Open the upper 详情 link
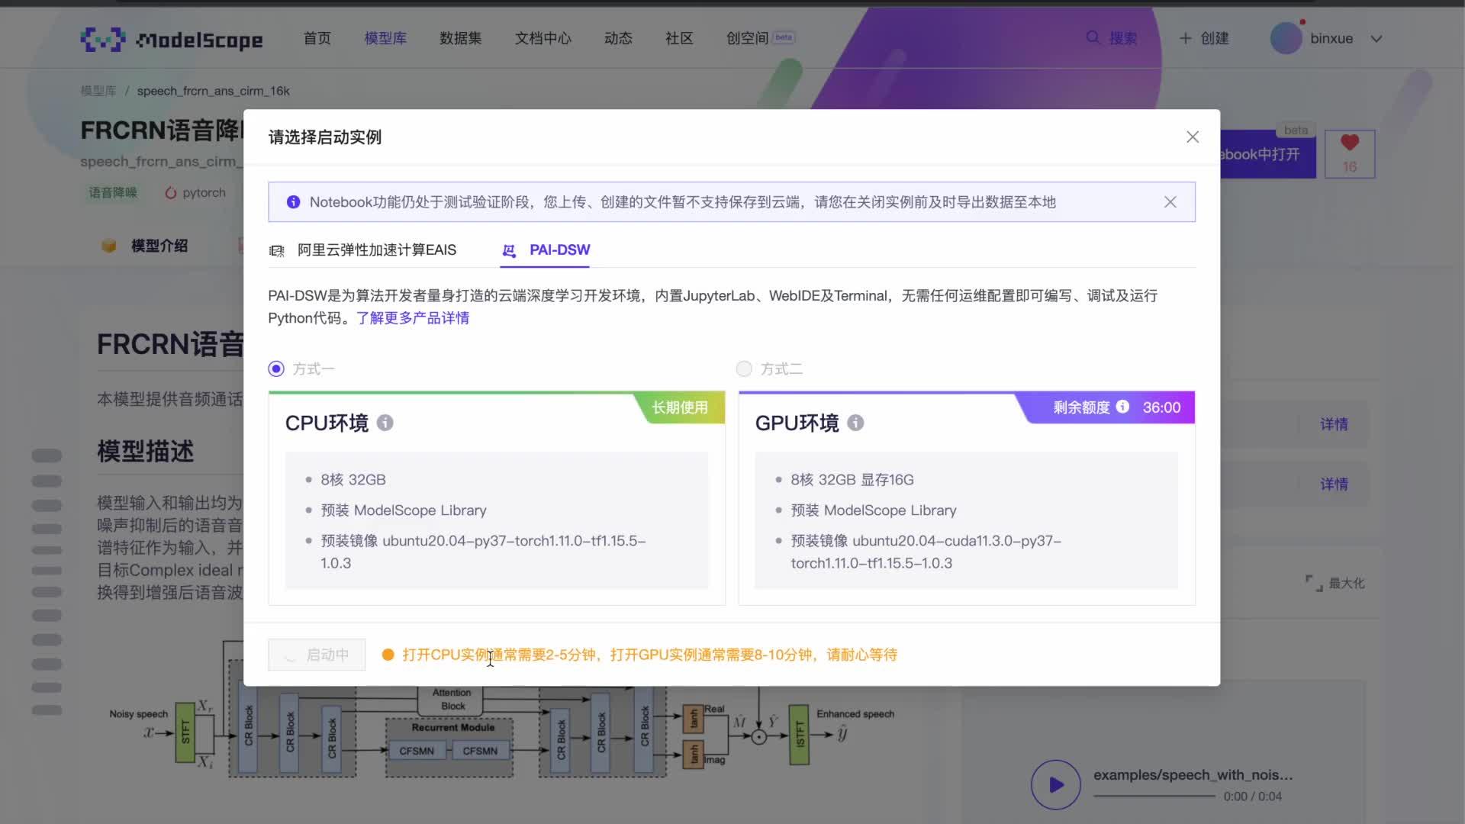This screenshot has width=1465, height=824. pos(1334,424)
